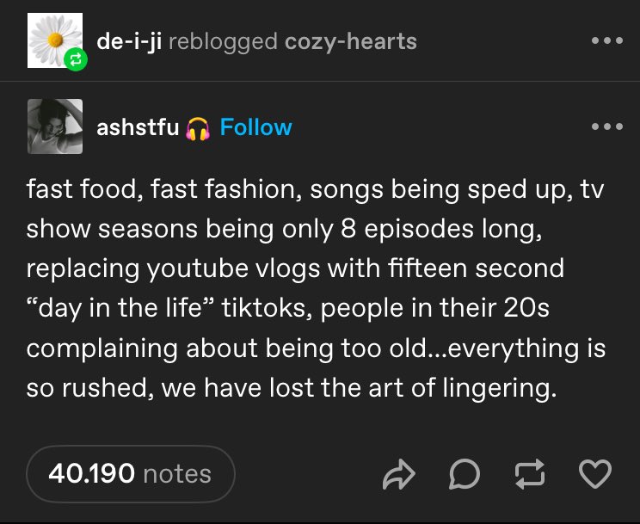
Task: Open the reblog header three-dot menu
Action: (x=606, y=41)
